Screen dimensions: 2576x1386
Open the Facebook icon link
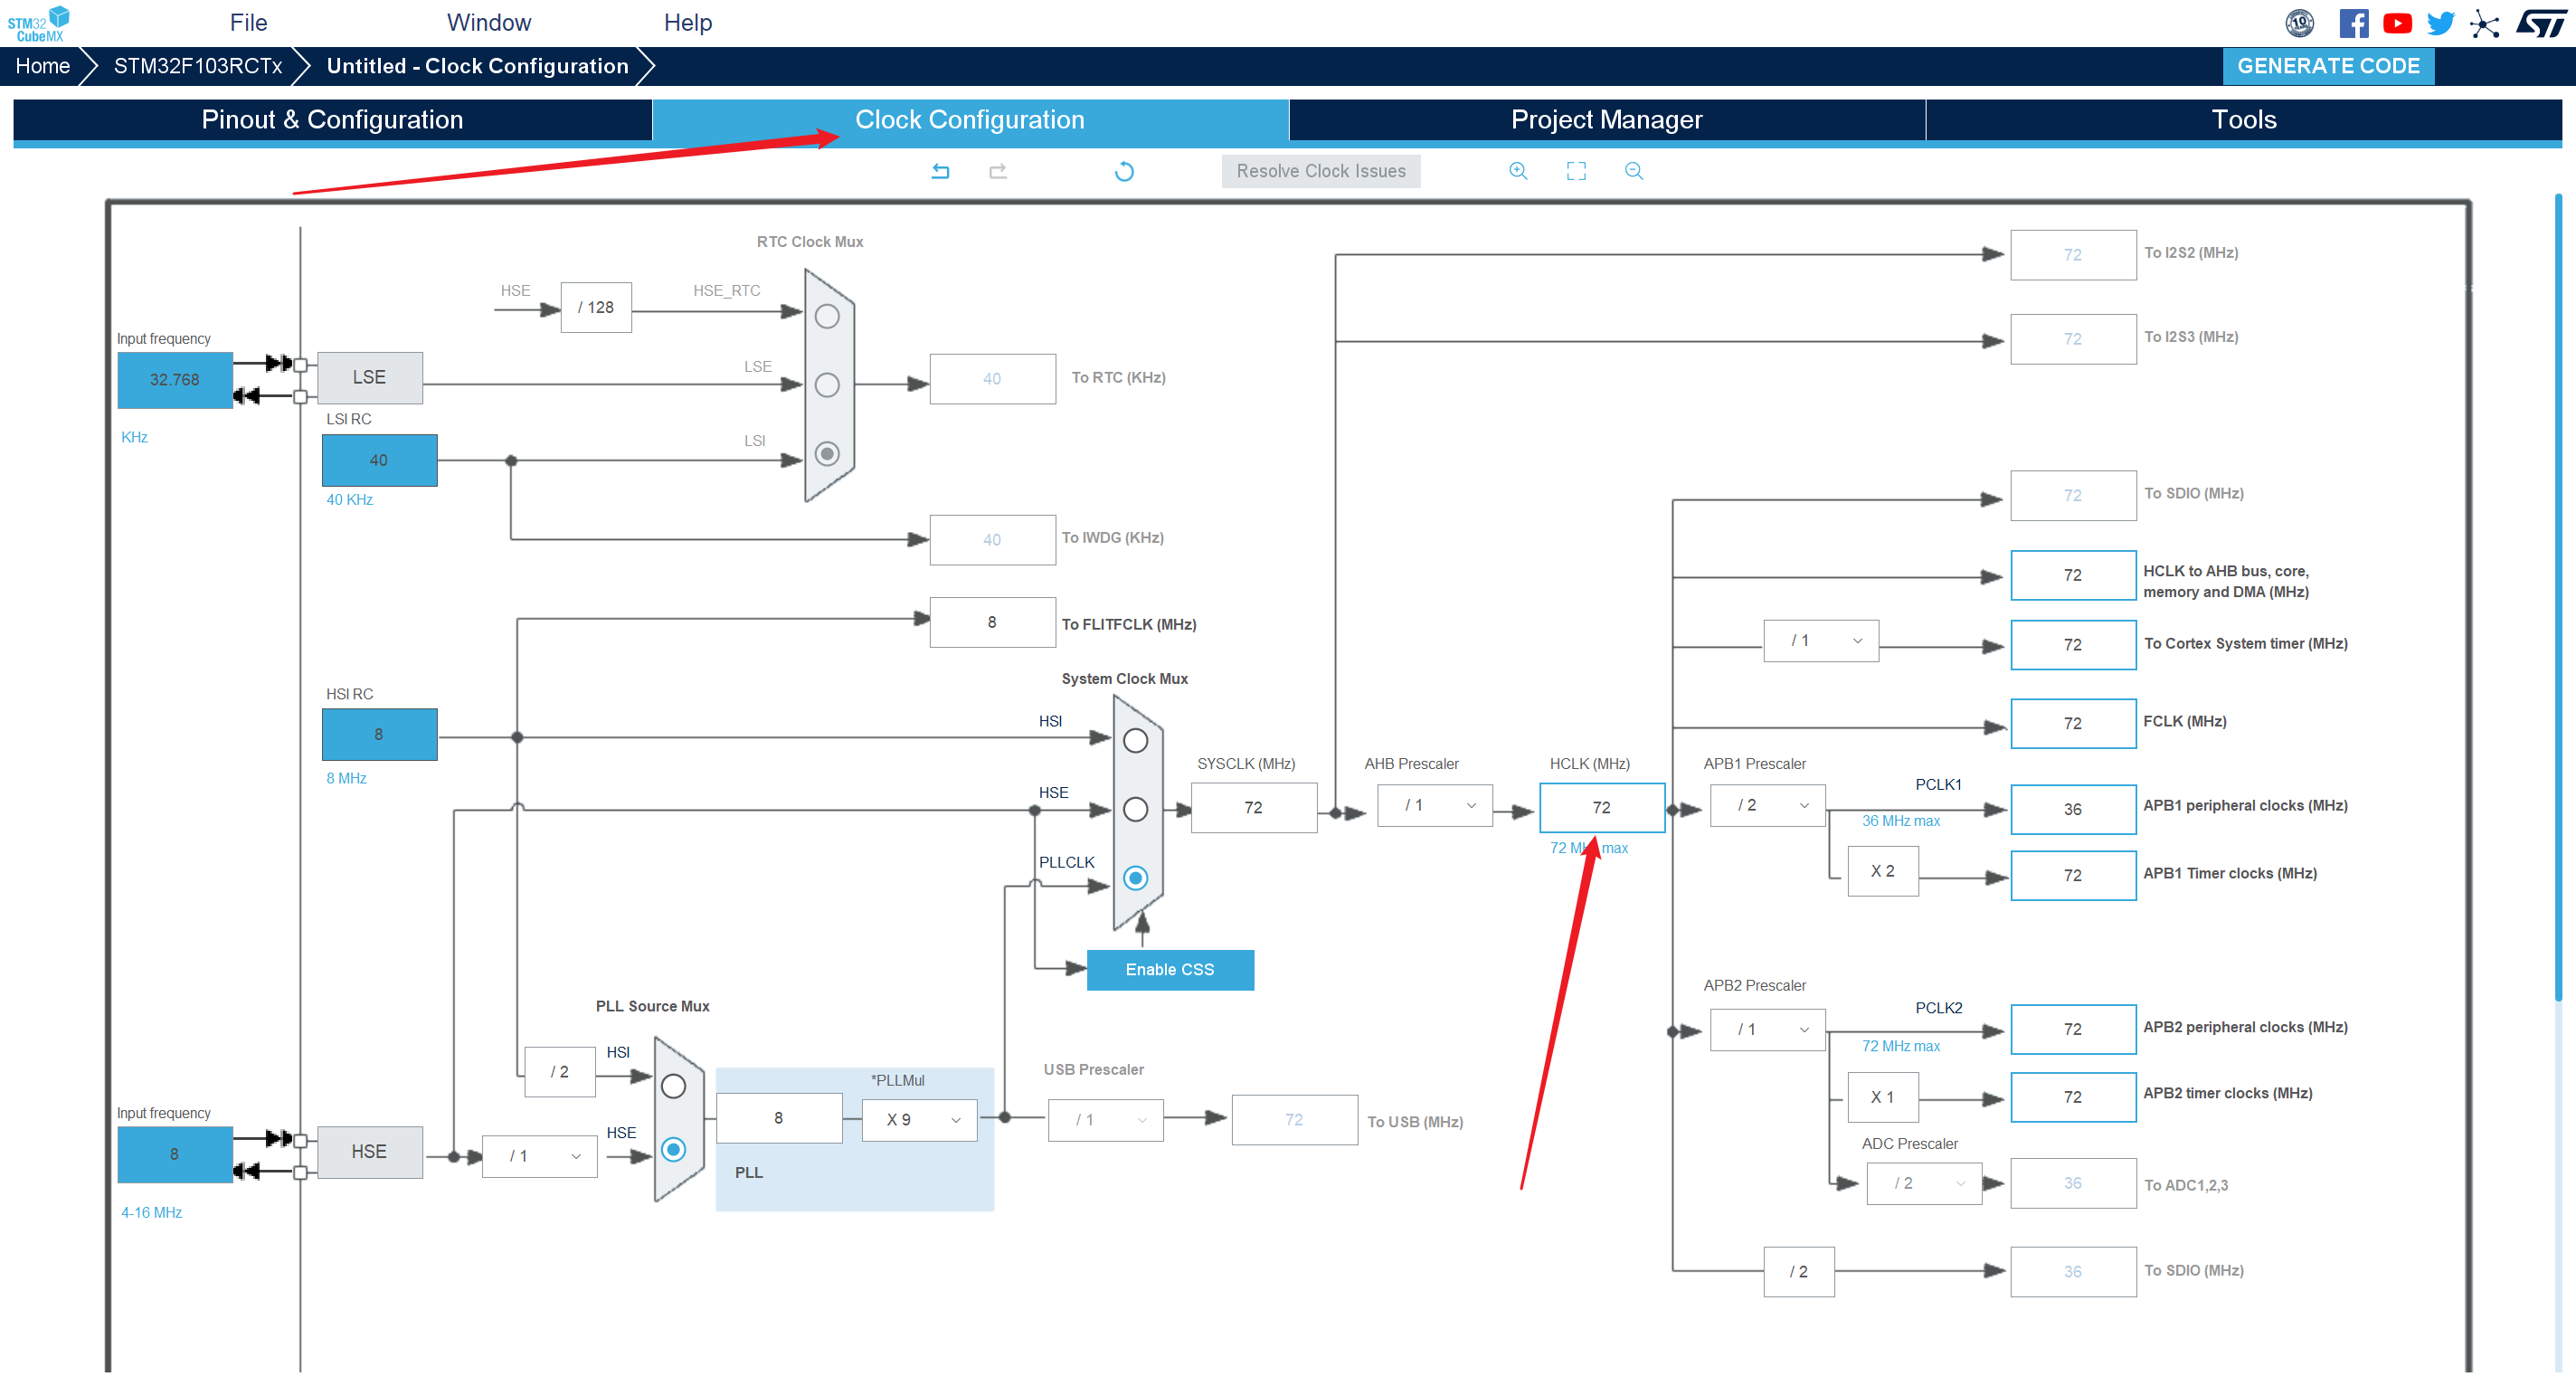(2354, 23)
